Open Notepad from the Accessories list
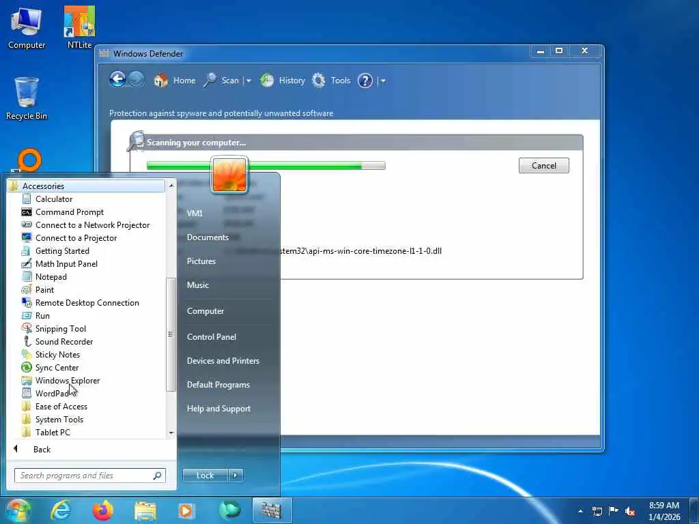699x524 pixels. pyautogui.click(x=51, y=277)
